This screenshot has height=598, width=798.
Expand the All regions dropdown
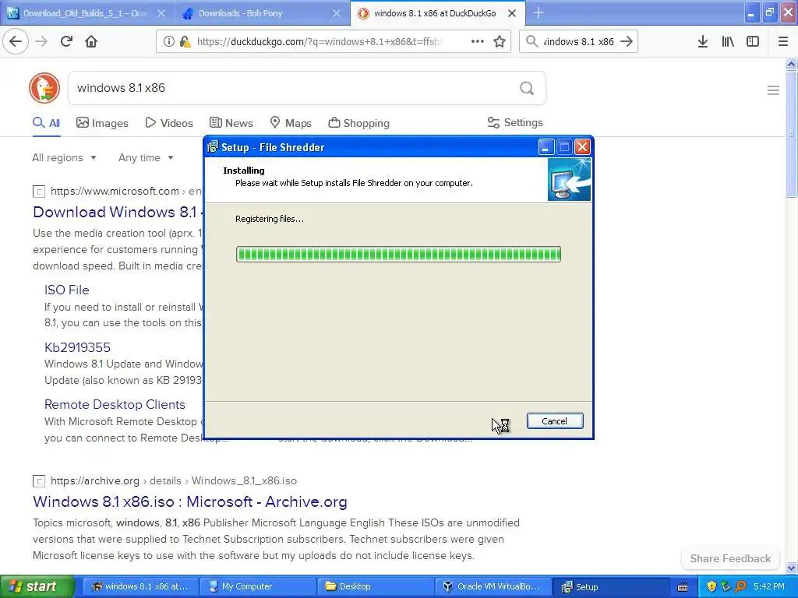click(64, 157)
